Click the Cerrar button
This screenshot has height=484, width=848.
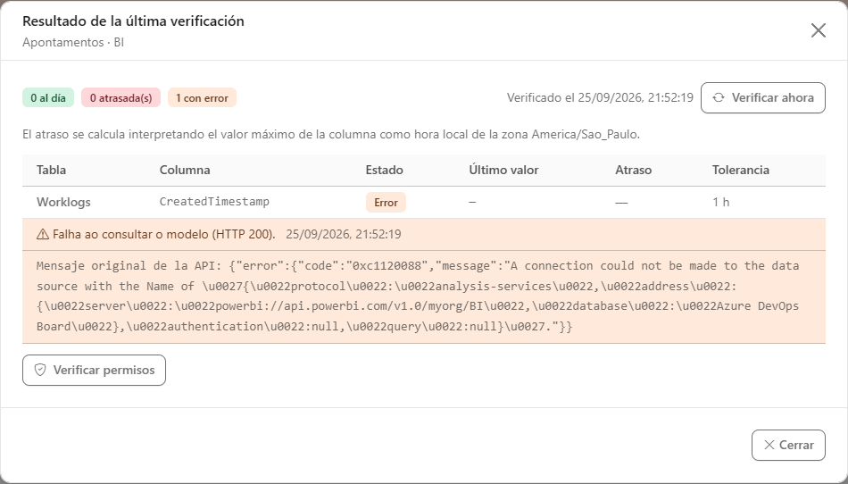pyautogui.click(x=788, y=445)
